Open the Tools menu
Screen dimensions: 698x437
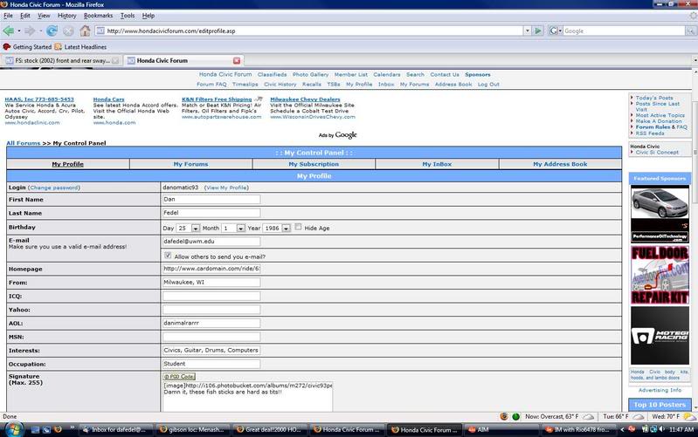click(128, 16)
